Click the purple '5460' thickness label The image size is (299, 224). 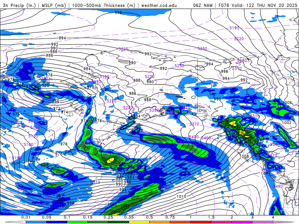point(193,146)
